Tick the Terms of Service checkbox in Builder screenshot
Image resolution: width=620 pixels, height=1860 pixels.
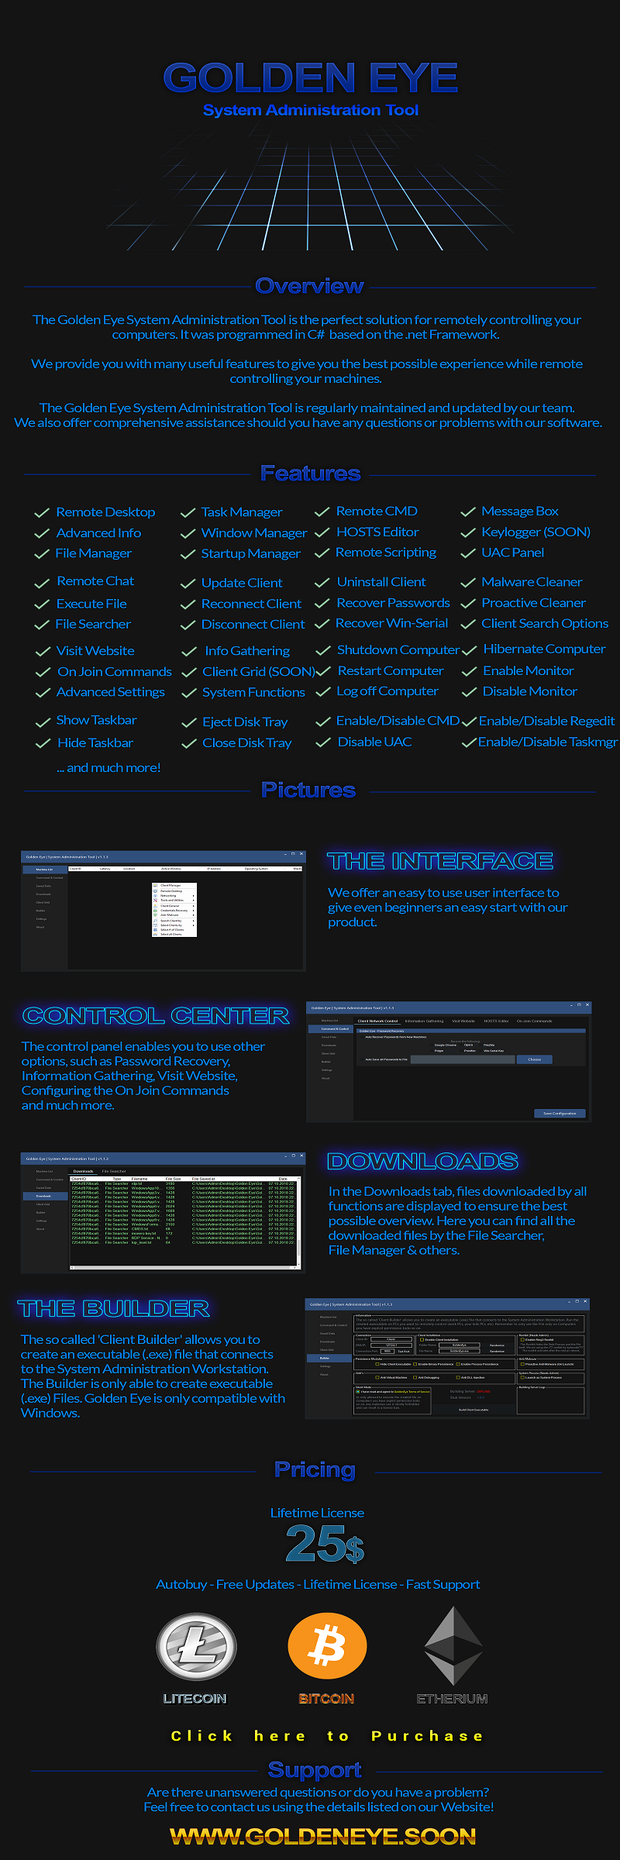click(357, 1391)
